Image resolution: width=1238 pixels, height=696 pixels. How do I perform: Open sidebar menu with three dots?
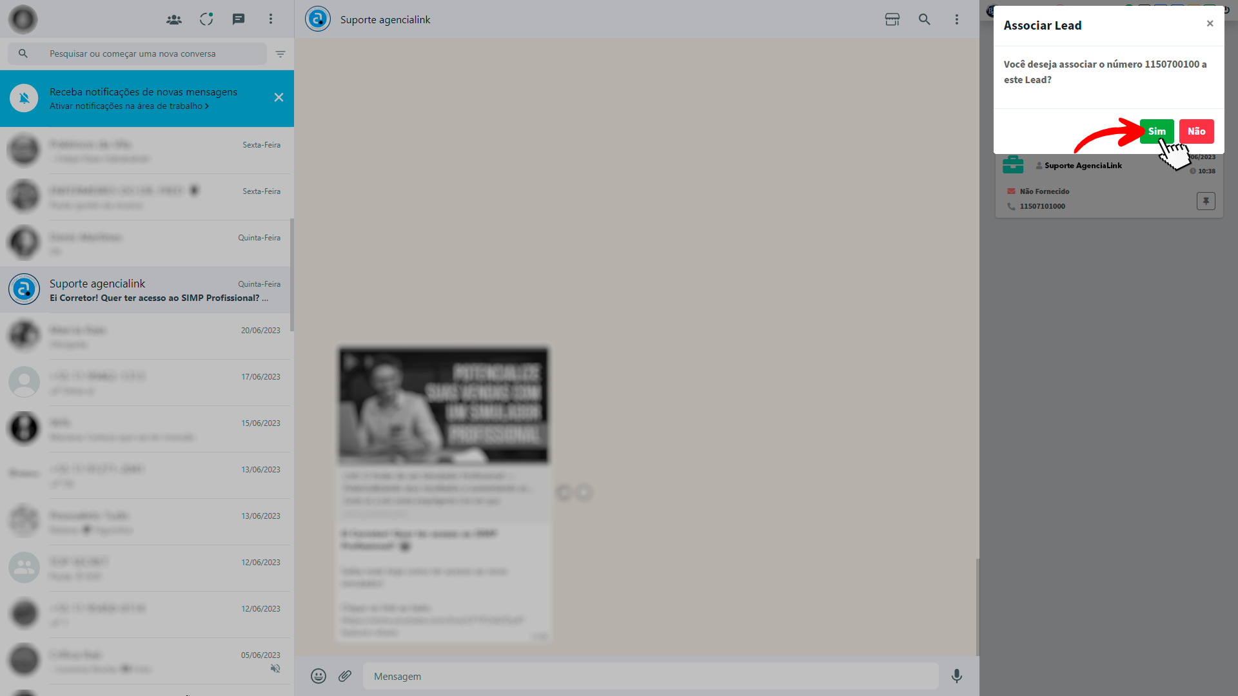point(271,19)
